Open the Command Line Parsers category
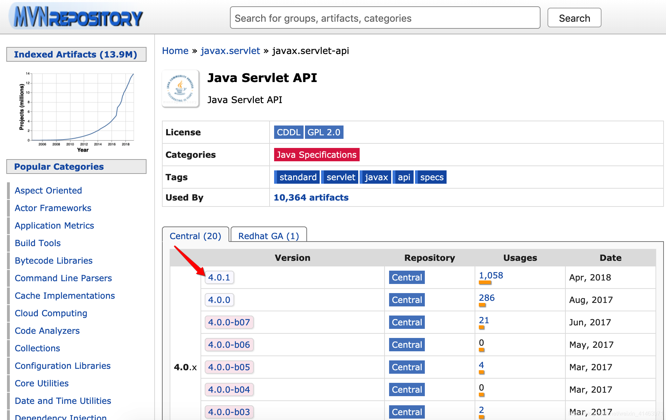The width and height of the screenshot is (666, 420). (63, 278)
